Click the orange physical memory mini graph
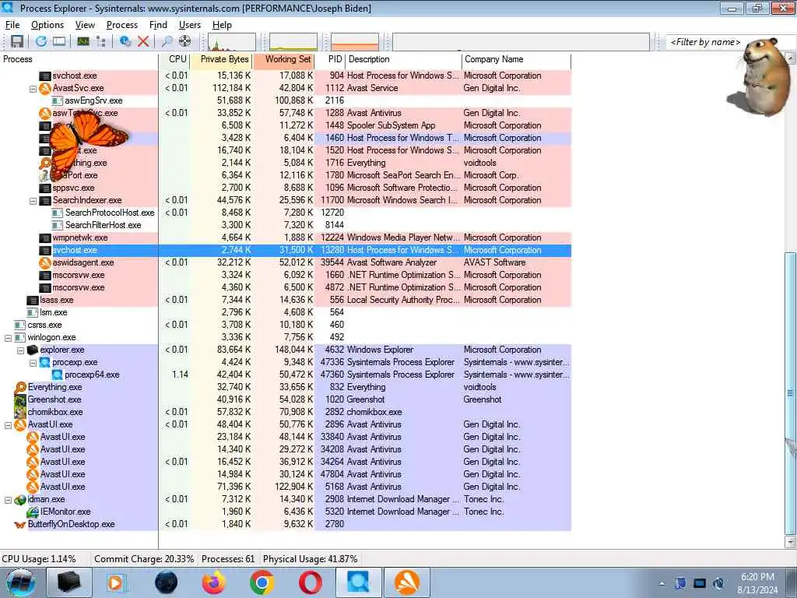The image size is (797, 598). (355, 42)
